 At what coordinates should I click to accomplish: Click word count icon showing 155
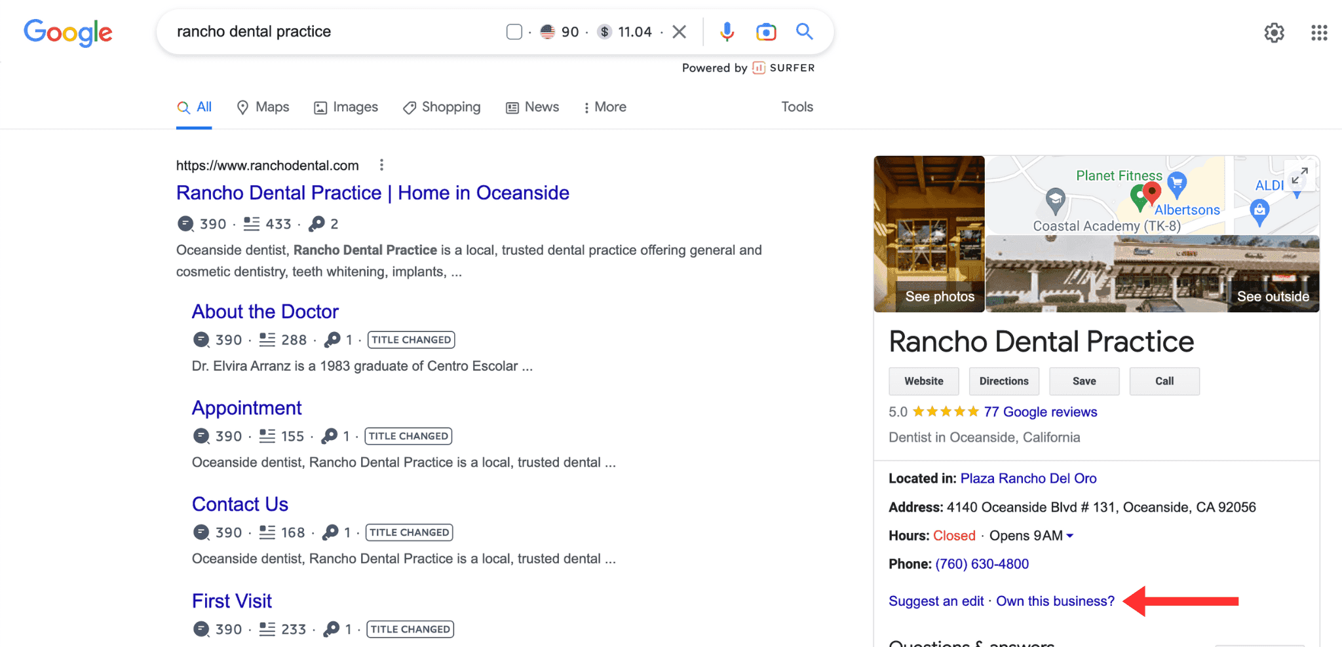point(267,436)
